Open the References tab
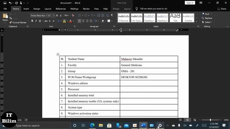This screenshot has width=230, height=129. (x=61, y=9)
